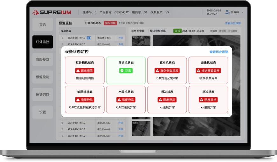Image resolution: width=277 pixels, height=162 pixels.
Task: Select the 喷涂前 view option
Action: 214,31
